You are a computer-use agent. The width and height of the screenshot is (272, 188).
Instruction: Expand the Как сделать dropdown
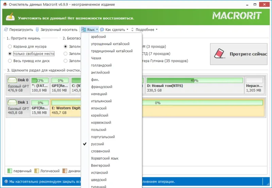click(x=127, y=30)
